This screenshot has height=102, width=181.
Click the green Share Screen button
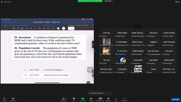pyautogui.click(x=83, y=99)
